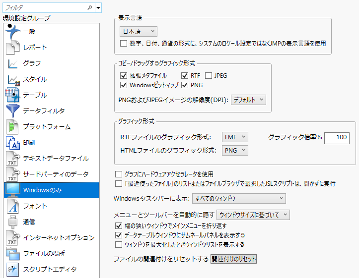Click the インターネットオプション icon
359x278 pixels.
[x=13, y=238]
